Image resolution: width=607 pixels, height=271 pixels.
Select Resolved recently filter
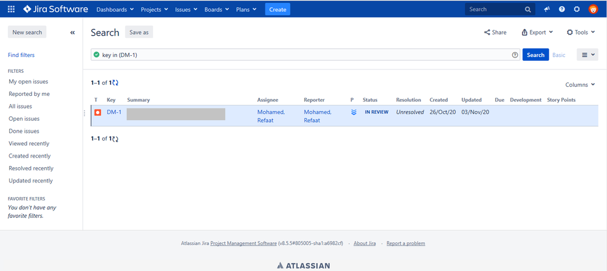click(31, 169)
